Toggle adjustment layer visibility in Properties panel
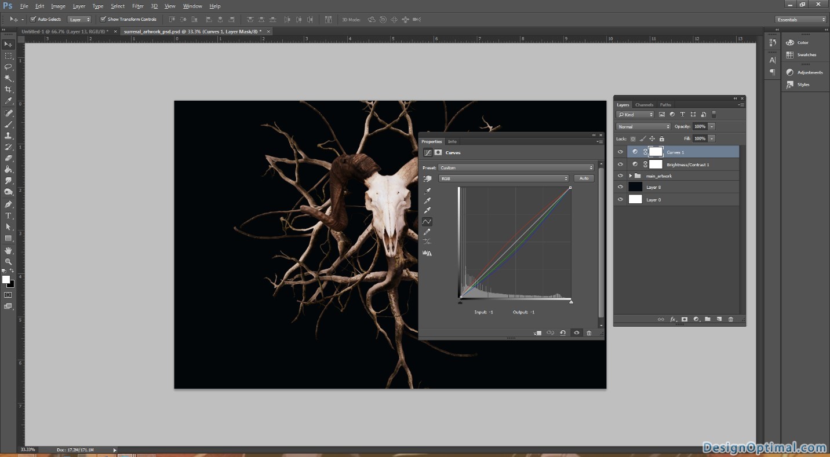 [x=576, y=332]
